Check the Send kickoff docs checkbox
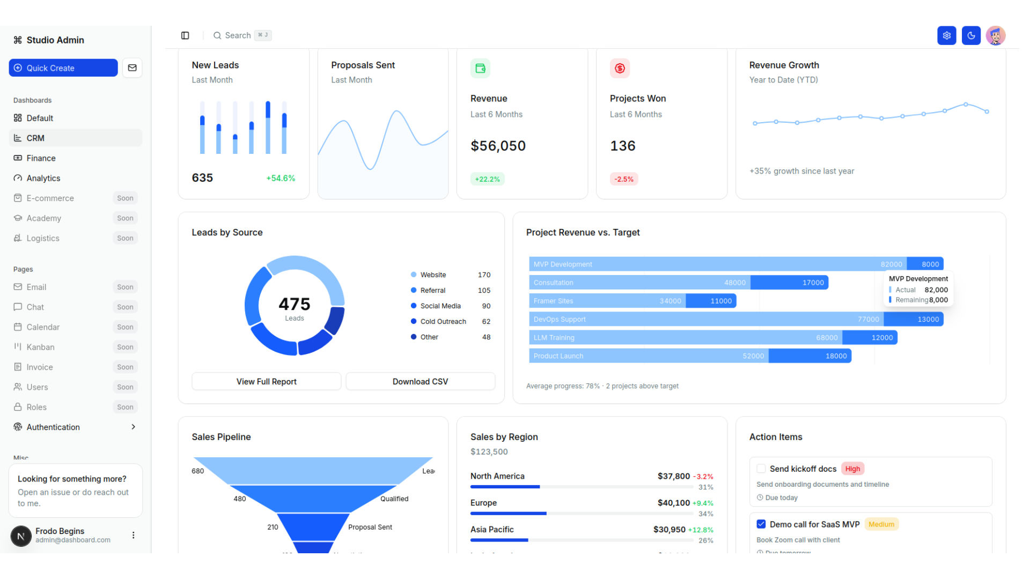1030x579 pixels. coord(761,469)
